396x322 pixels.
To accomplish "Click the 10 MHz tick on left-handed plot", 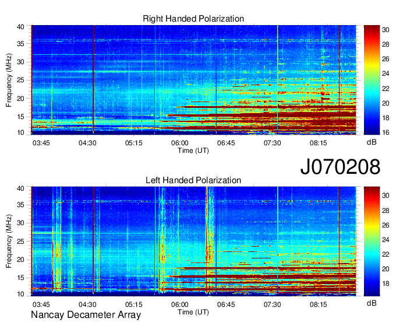I will coord(20,294).
